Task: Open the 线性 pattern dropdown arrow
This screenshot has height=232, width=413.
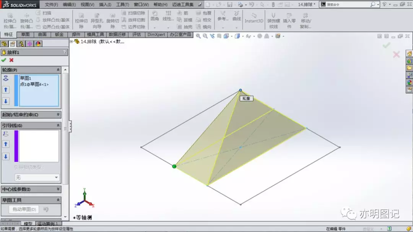Action: click(168, 28)
